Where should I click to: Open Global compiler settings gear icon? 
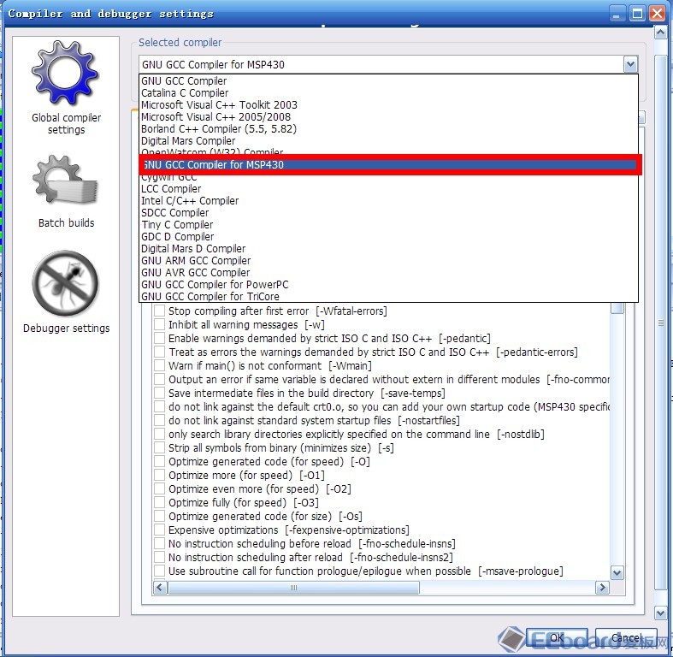pyautogui.click(x=66, y=75)
